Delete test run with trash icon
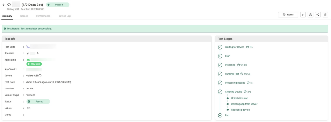The height and width of the screenshot is (122, 331). pos(325,15)
